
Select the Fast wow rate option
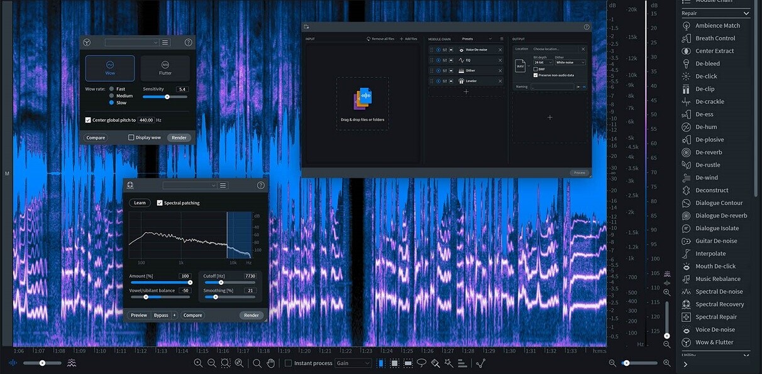(x=112, y=89)
